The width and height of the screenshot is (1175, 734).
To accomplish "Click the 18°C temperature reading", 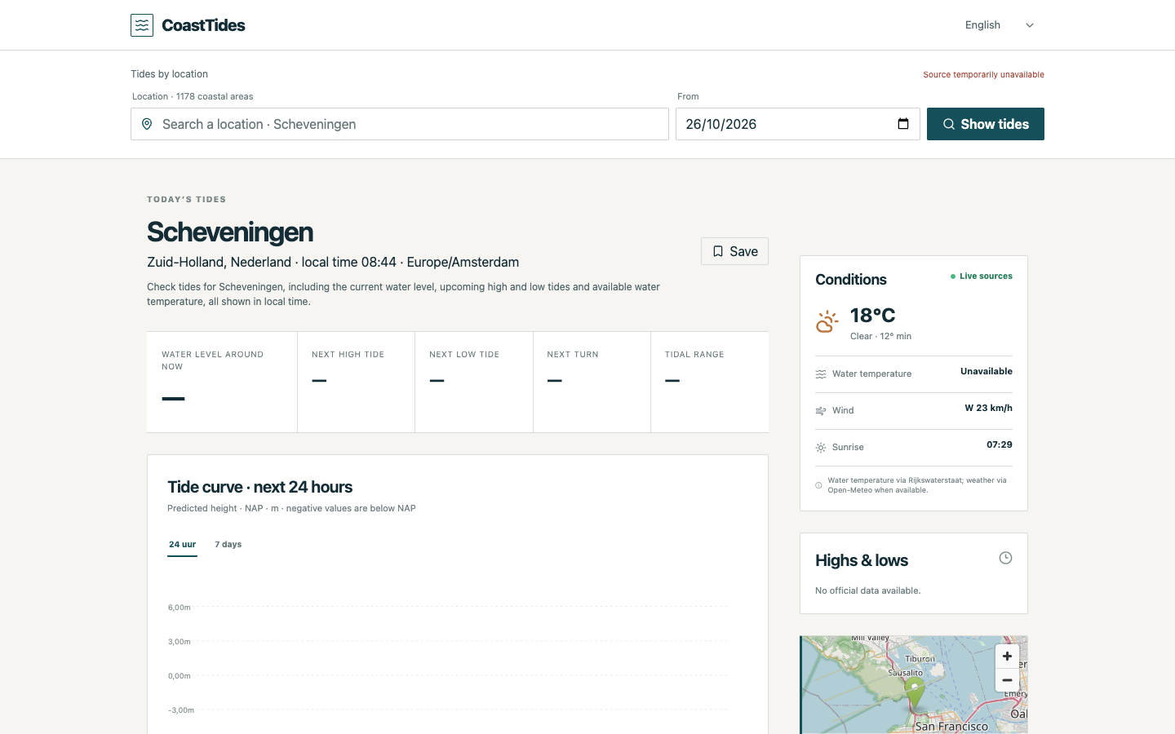I will [872, 315].
